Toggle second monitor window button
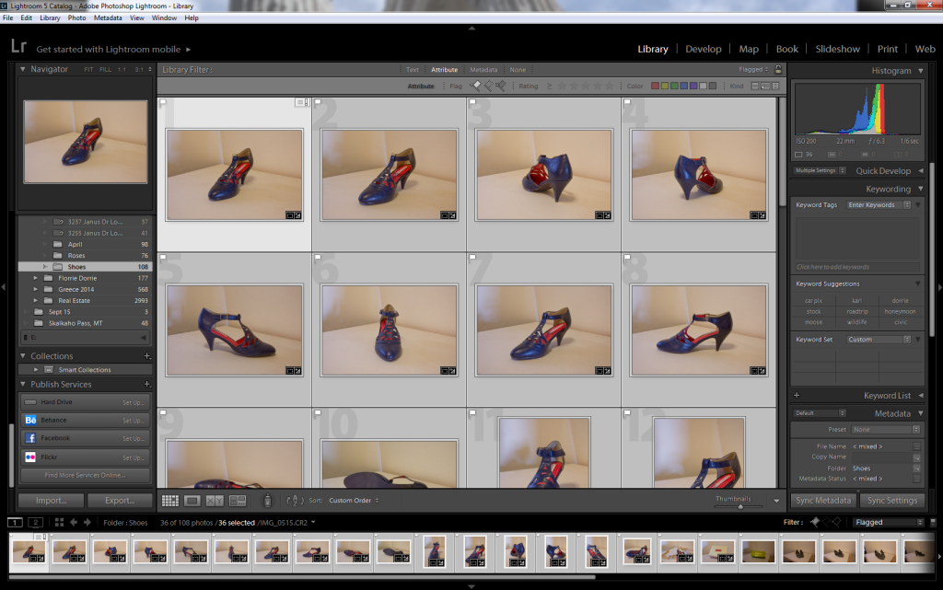Image resolution: width=943 pixels, height=590 pixels. 37,523
